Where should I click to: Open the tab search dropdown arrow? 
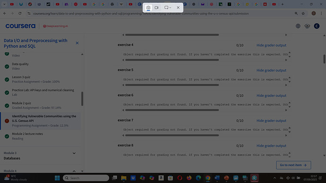point(4,4)
